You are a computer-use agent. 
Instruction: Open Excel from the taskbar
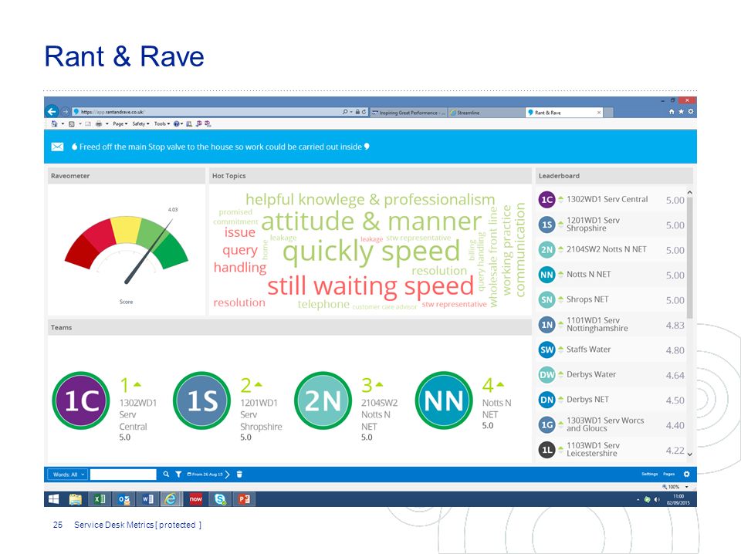click(x=100, y=499)
